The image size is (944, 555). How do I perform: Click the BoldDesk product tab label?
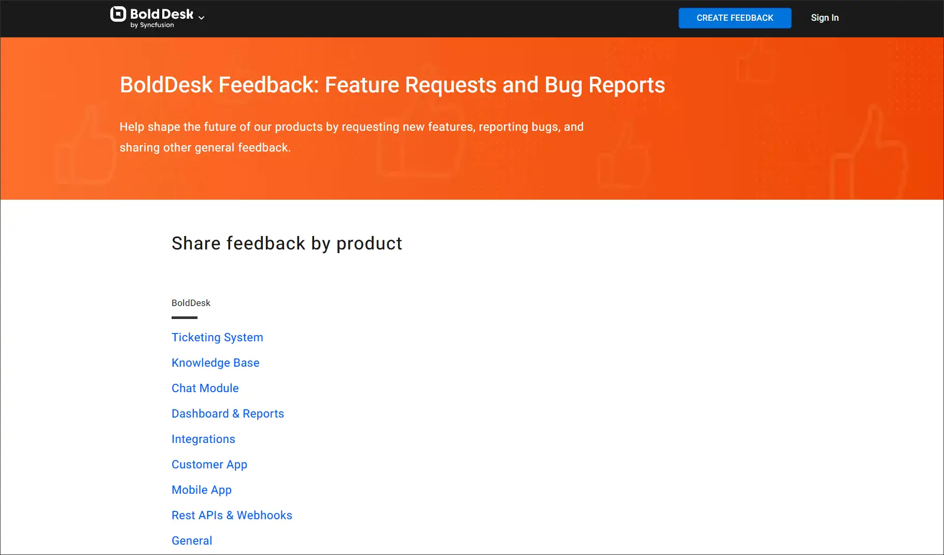point(191,303)
